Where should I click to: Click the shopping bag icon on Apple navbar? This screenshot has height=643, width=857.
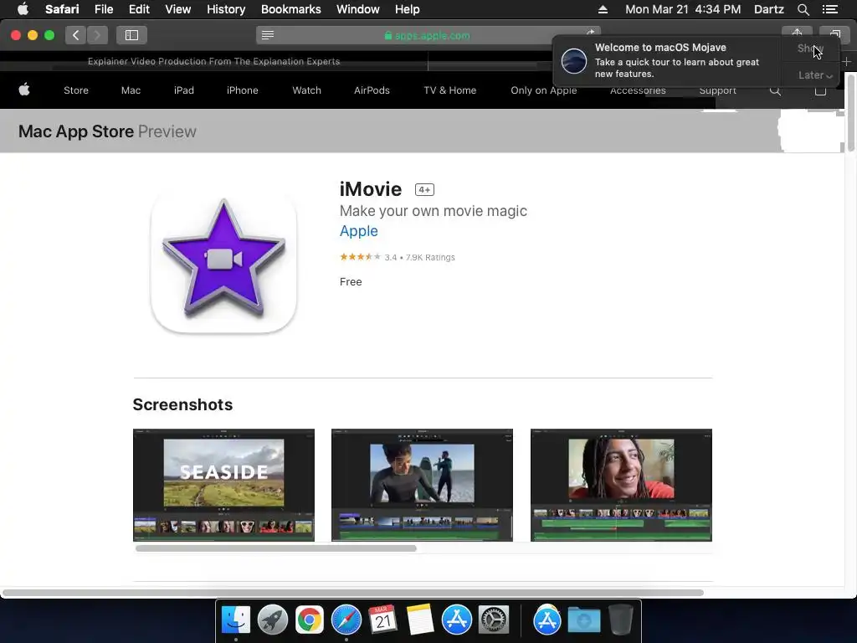click(820, 90)
